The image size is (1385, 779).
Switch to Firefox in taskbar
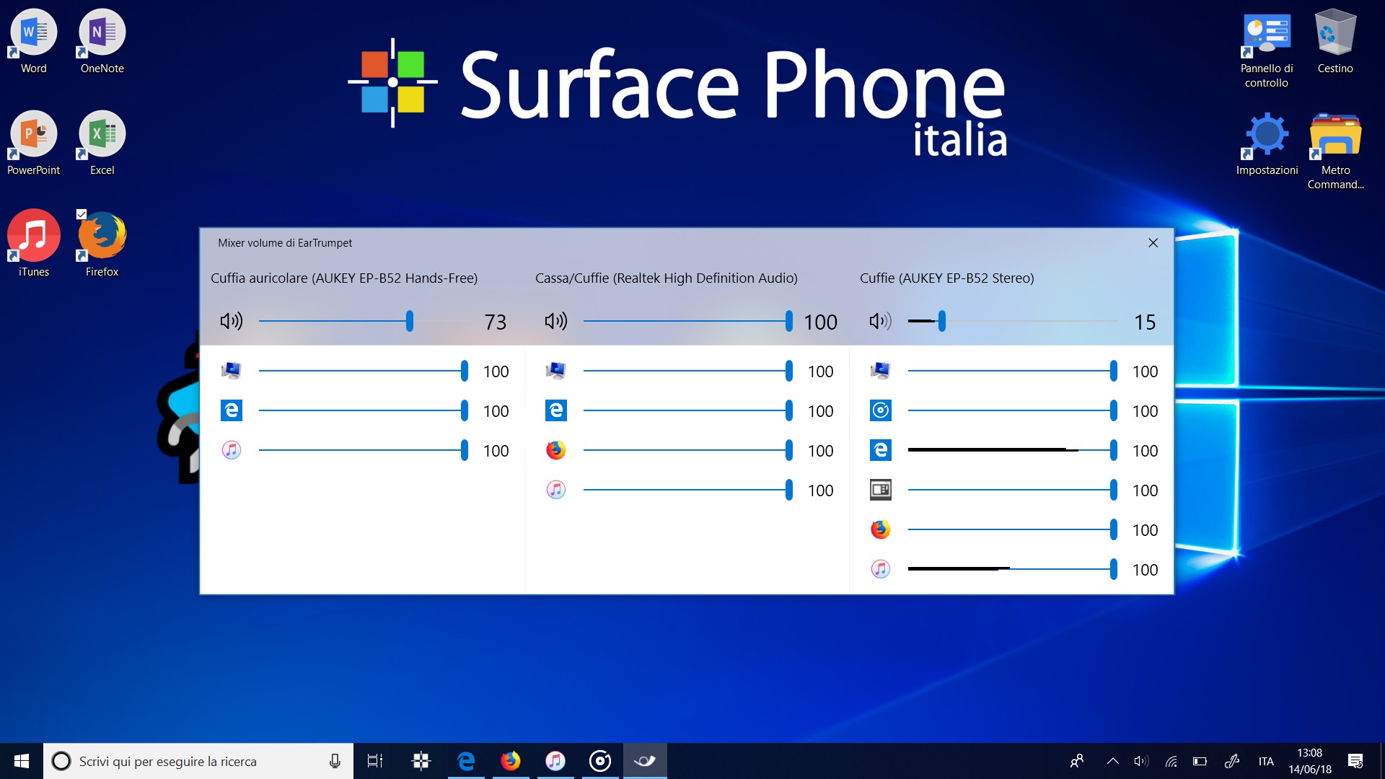511,761
